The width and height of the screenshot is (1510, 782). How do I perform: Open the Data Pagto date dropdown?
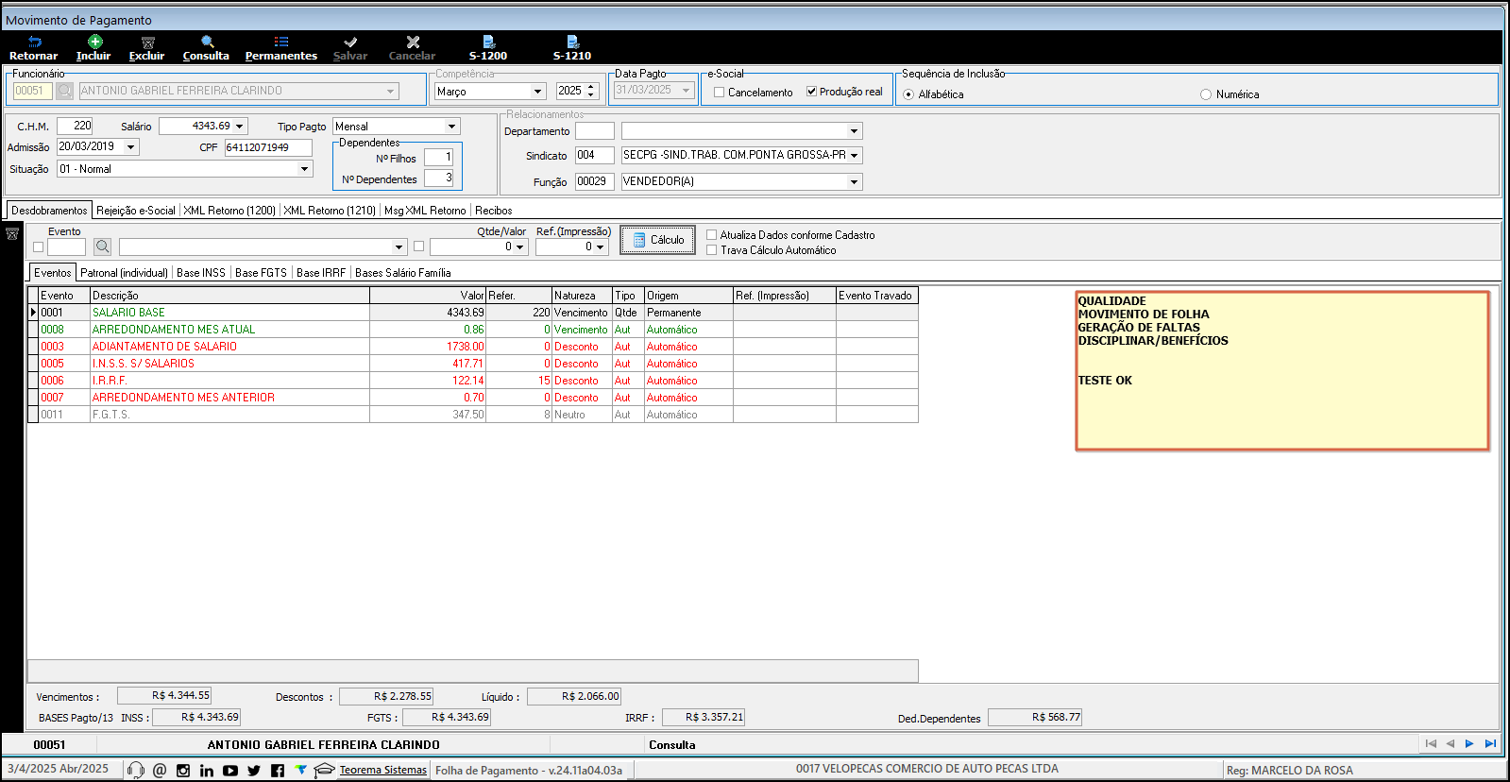687,91
